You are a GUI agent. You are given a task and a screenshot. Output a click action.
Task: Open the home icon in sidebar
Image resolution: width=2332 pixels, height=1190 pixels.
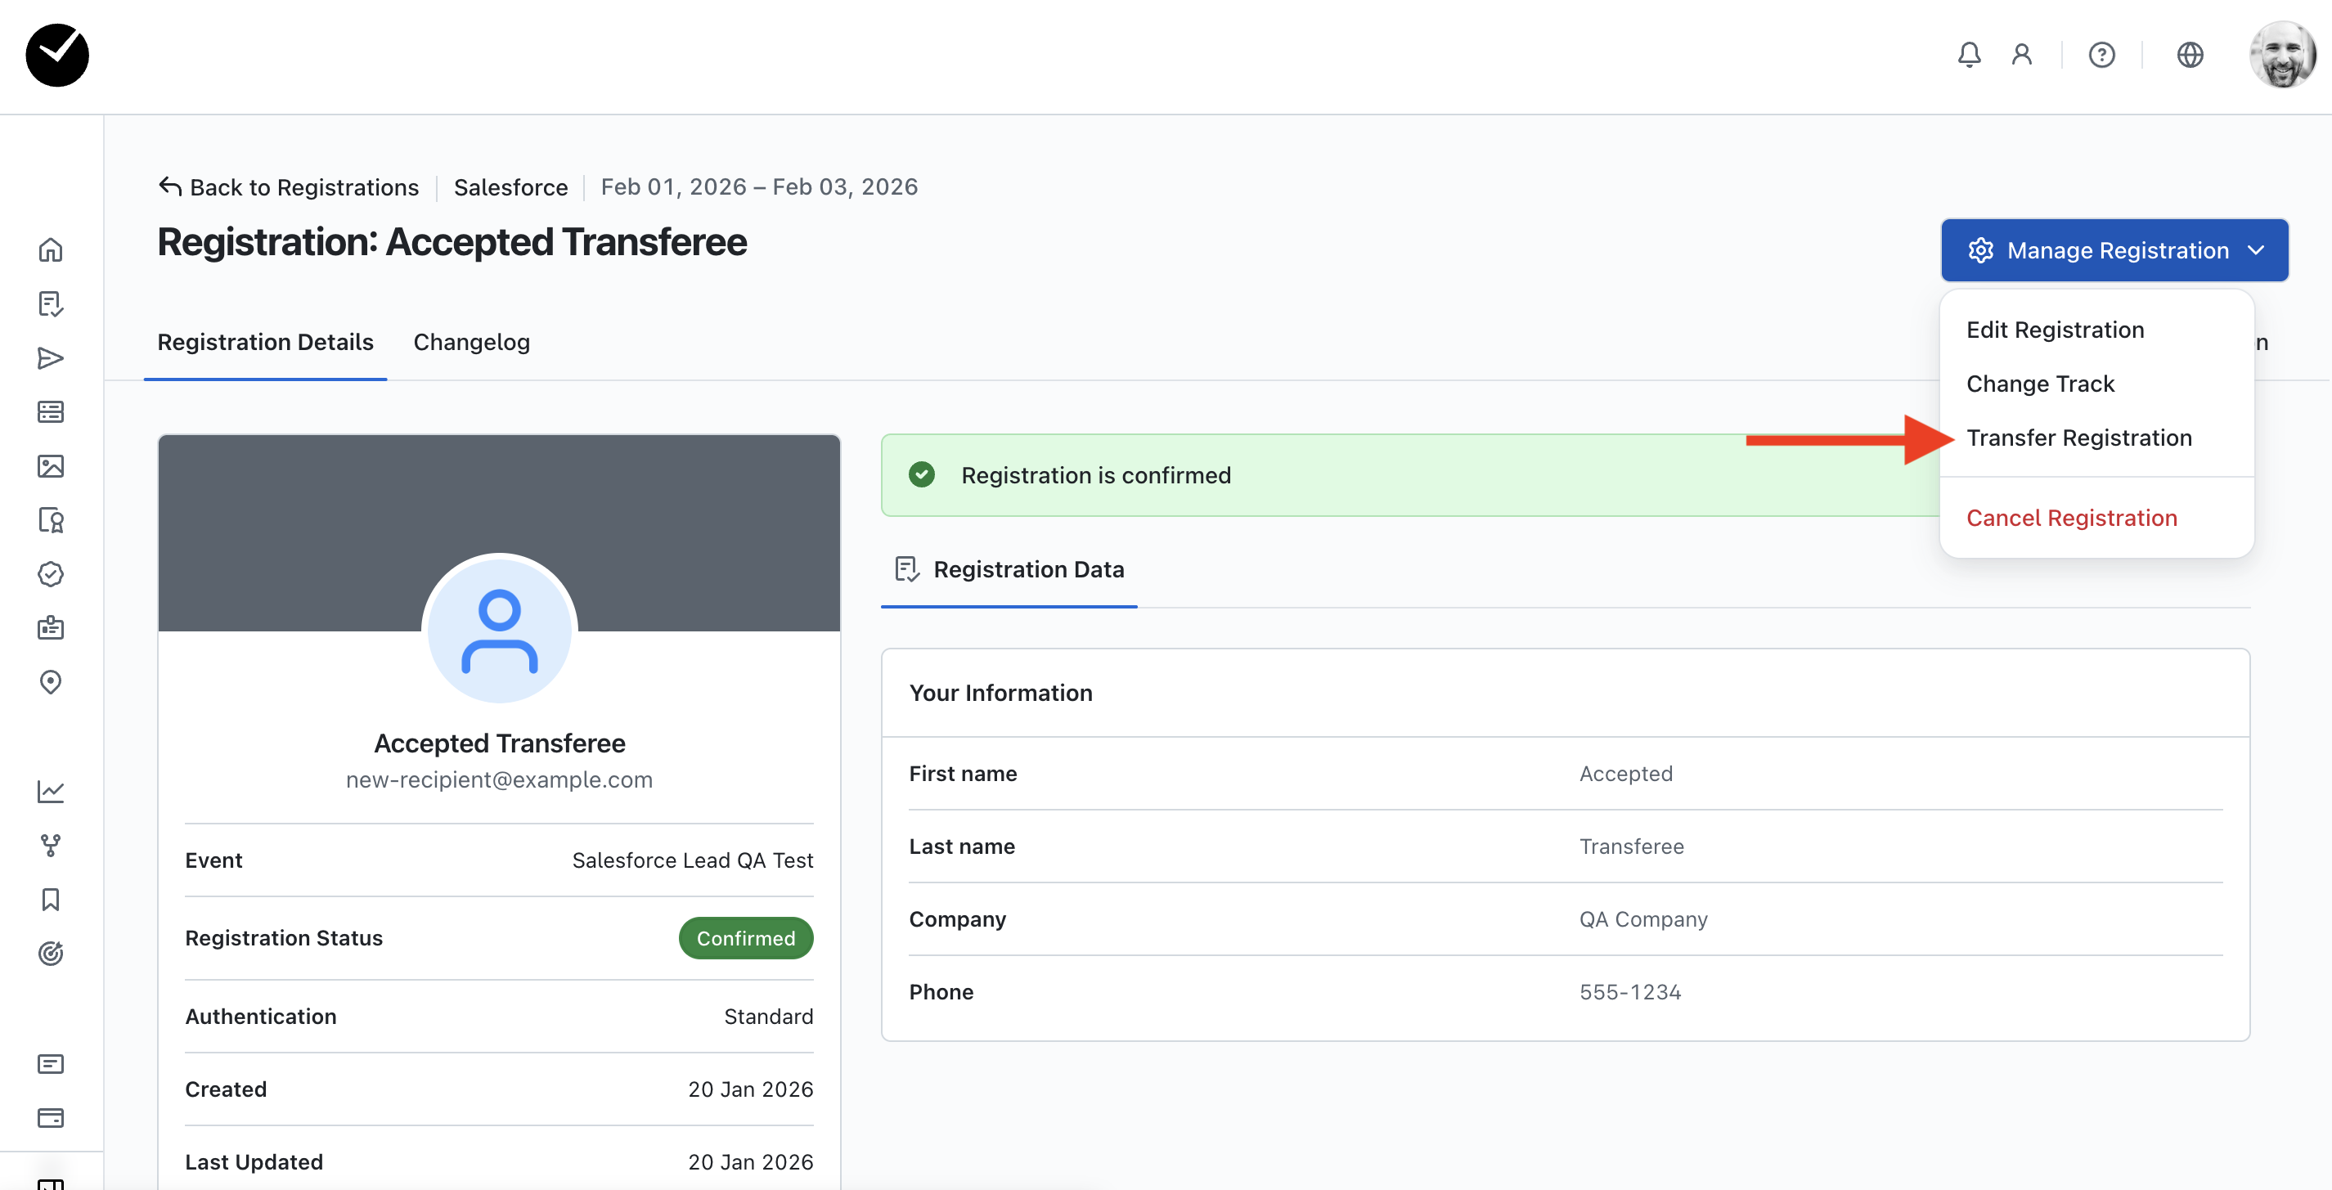pyautogui.click(x=51, y=249)
